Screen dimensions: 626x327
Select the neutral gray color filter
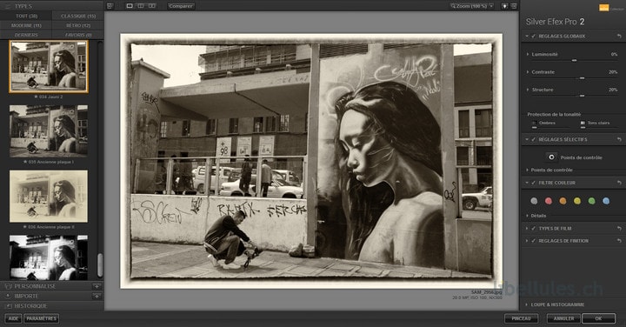pyautogui.click(x=534, y=201)
